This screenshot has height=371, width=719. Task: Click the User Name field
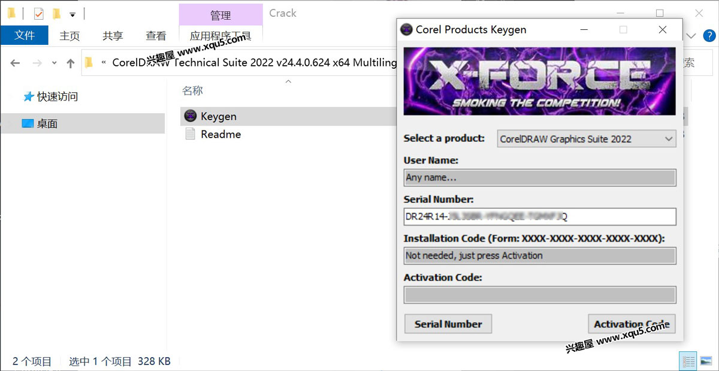click(x=540, y=178)
